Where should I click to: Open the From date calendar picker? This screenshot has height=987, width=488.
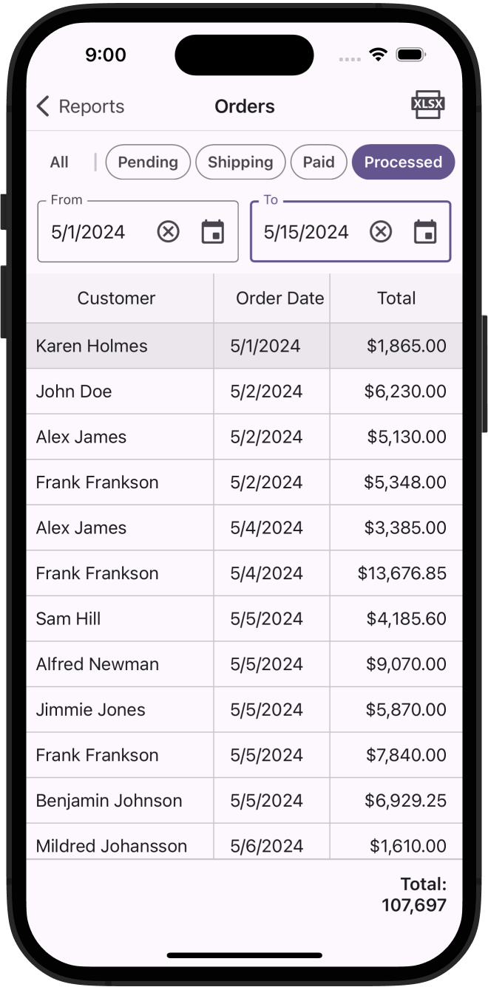[213, 232]
